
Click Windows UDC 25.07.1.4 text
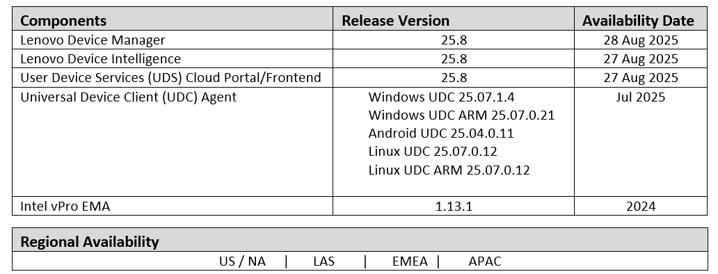441,97
